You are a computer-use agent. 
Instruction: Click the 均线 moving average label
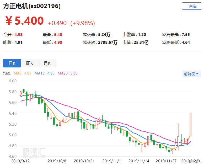[7, 73]
